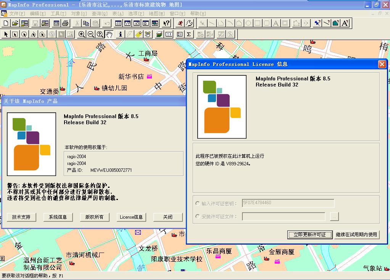Click the 阳康职业技术学校 map label
The height and width of the screenshot is (280, 390).
tap(177, 259)
